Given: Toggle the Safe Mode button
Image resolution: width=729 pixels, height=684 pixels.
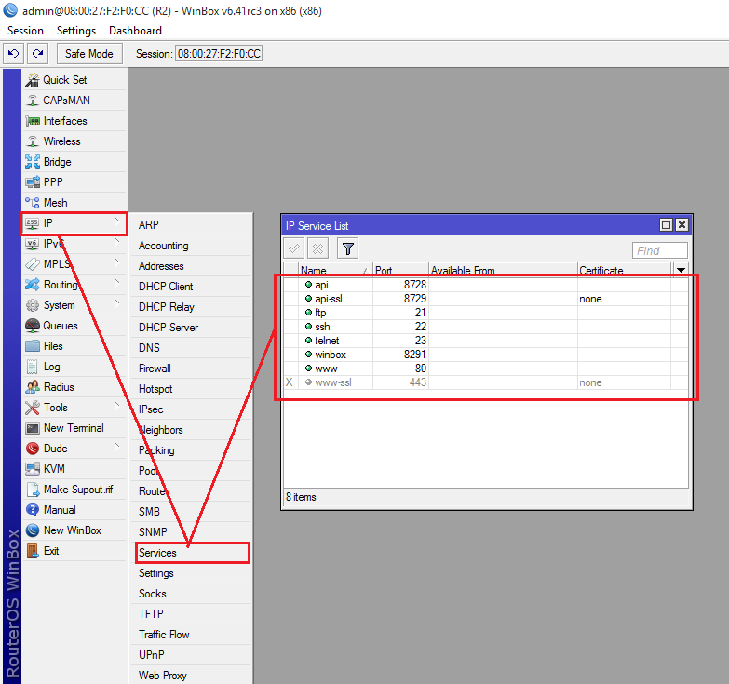Looking at the screenshot, I should 89,53.
